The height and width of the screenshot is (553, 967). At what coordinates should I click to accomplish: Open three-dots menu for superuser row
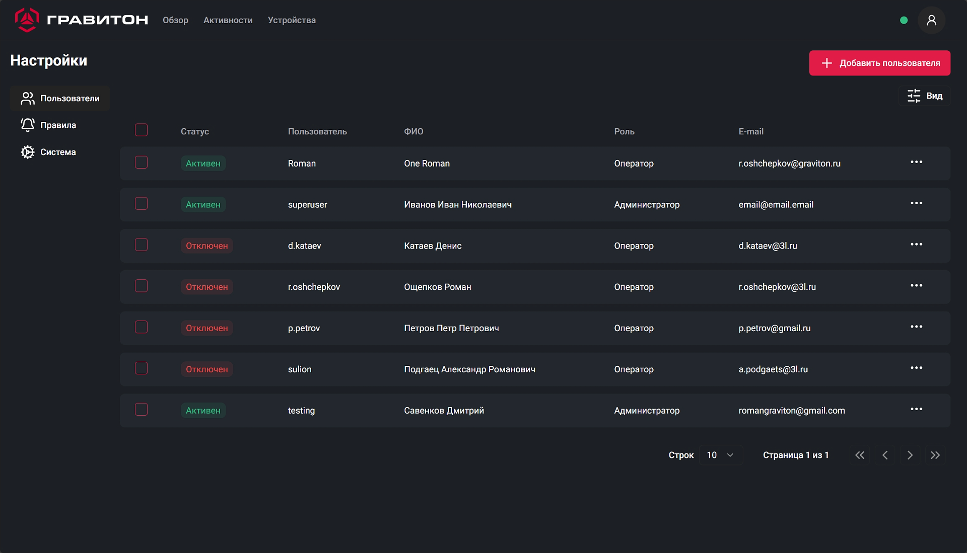coord(916,203)
